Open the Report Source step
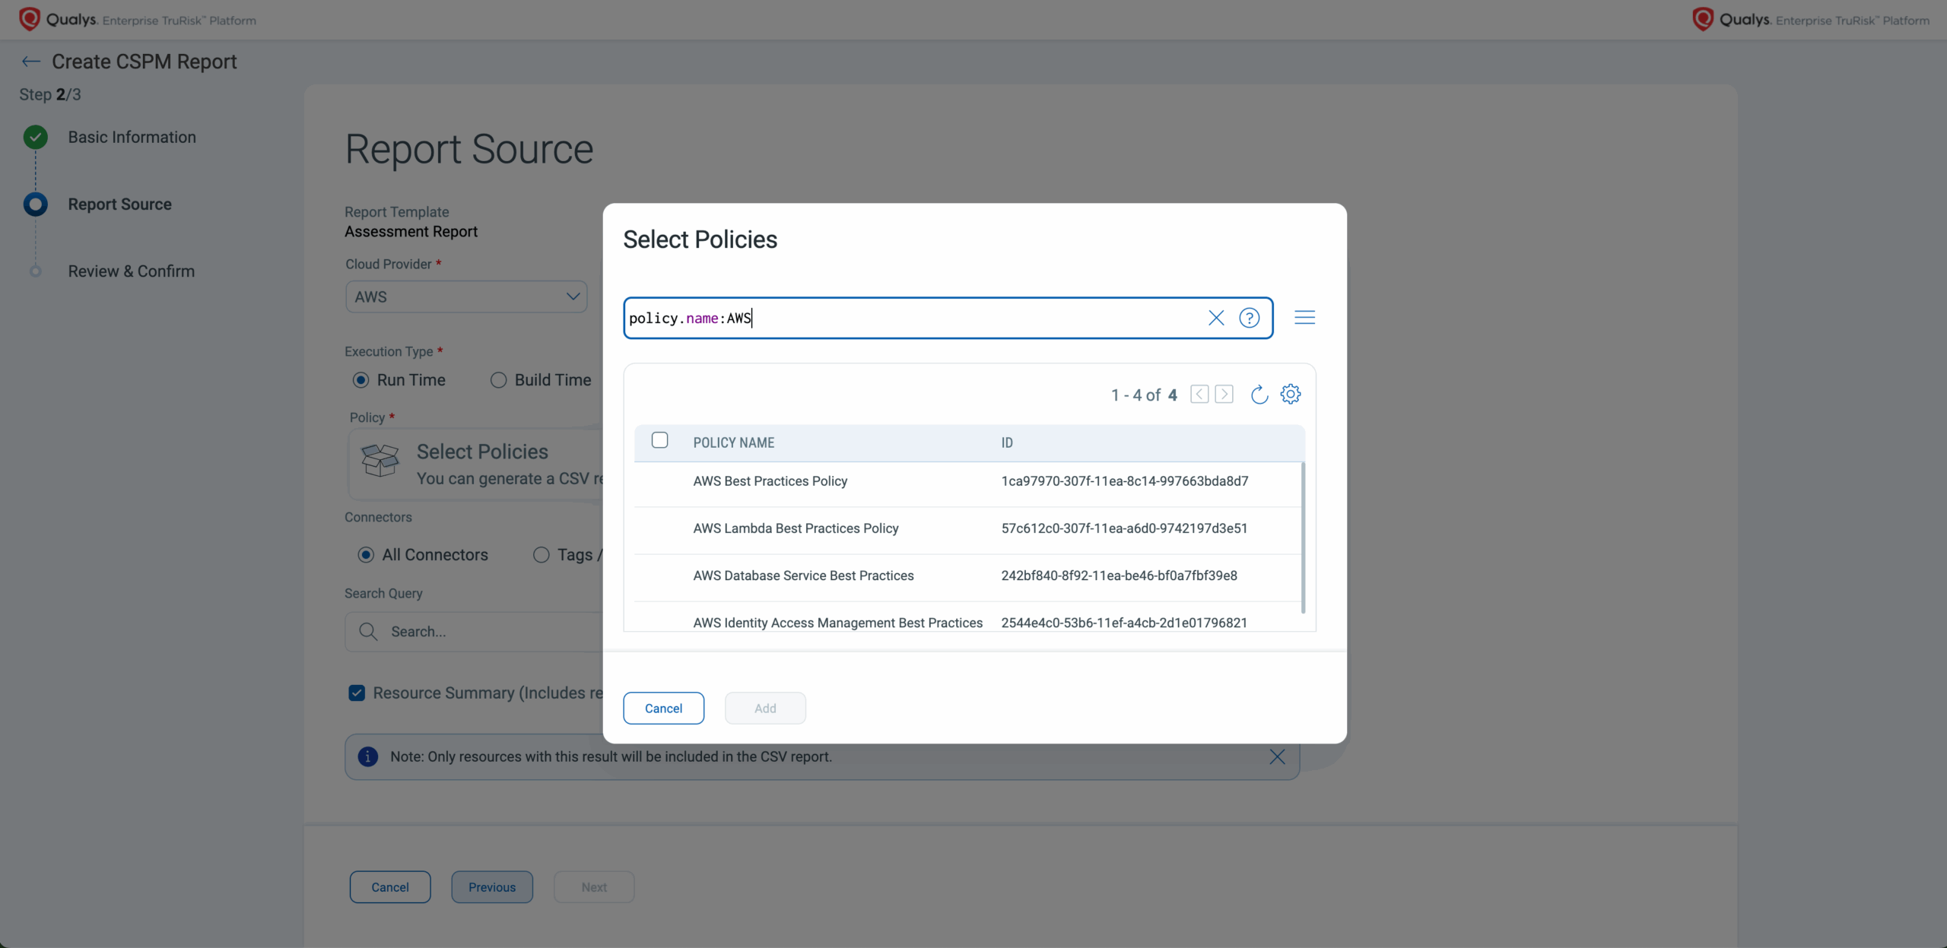1947x948 pixels. click(x=119, y=204)
